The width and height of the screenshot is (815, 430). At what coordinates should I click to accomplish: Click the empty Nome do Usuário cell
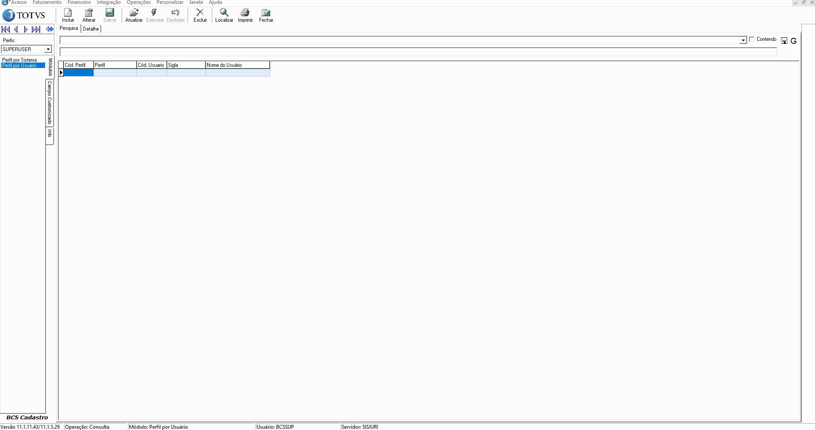(238, 73)
